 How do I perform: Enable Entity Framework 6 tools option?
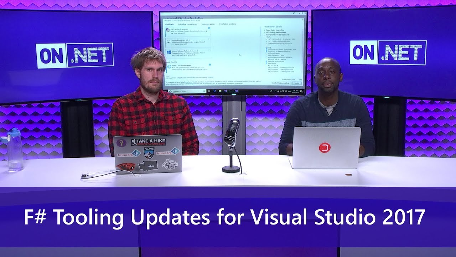[266, 55]
